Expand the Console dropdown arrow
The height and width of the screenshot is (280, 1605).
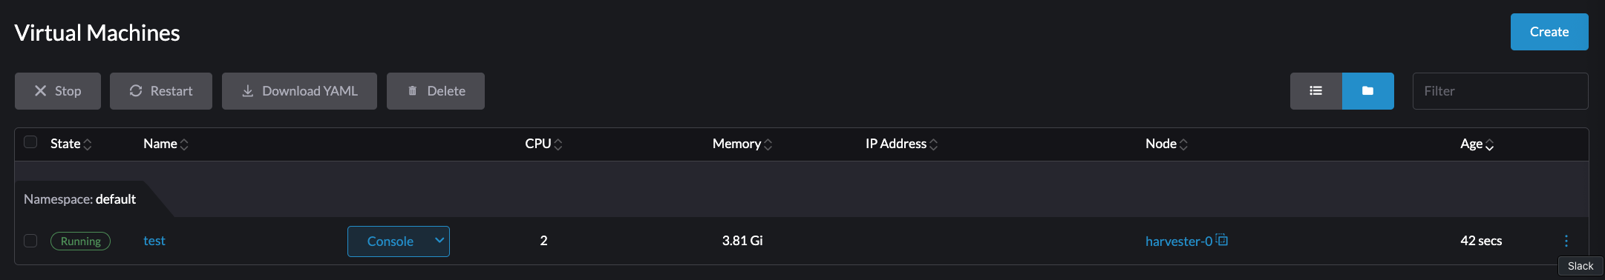coord(439,241)
